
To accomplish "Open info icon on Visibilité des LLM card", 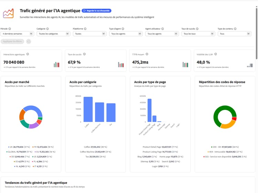I will 216,54.
